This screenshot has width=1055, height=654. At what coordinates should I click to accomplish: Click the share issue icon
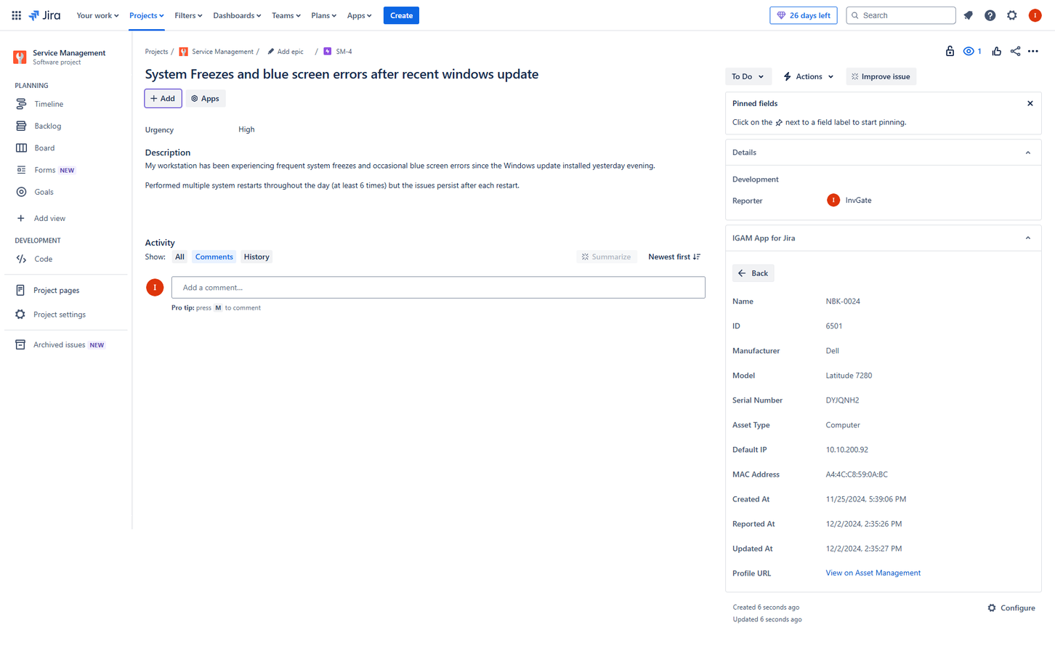click(x=1015, y=51)
